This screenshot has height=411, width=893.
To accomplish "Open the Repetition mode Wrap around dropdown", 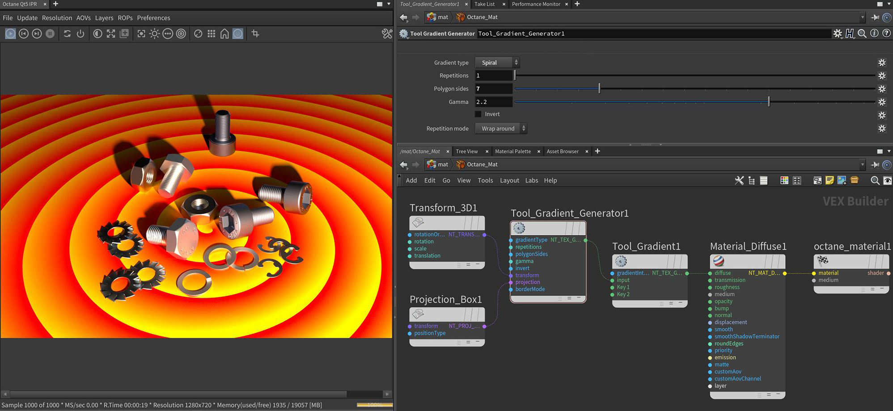I will 500,129.
